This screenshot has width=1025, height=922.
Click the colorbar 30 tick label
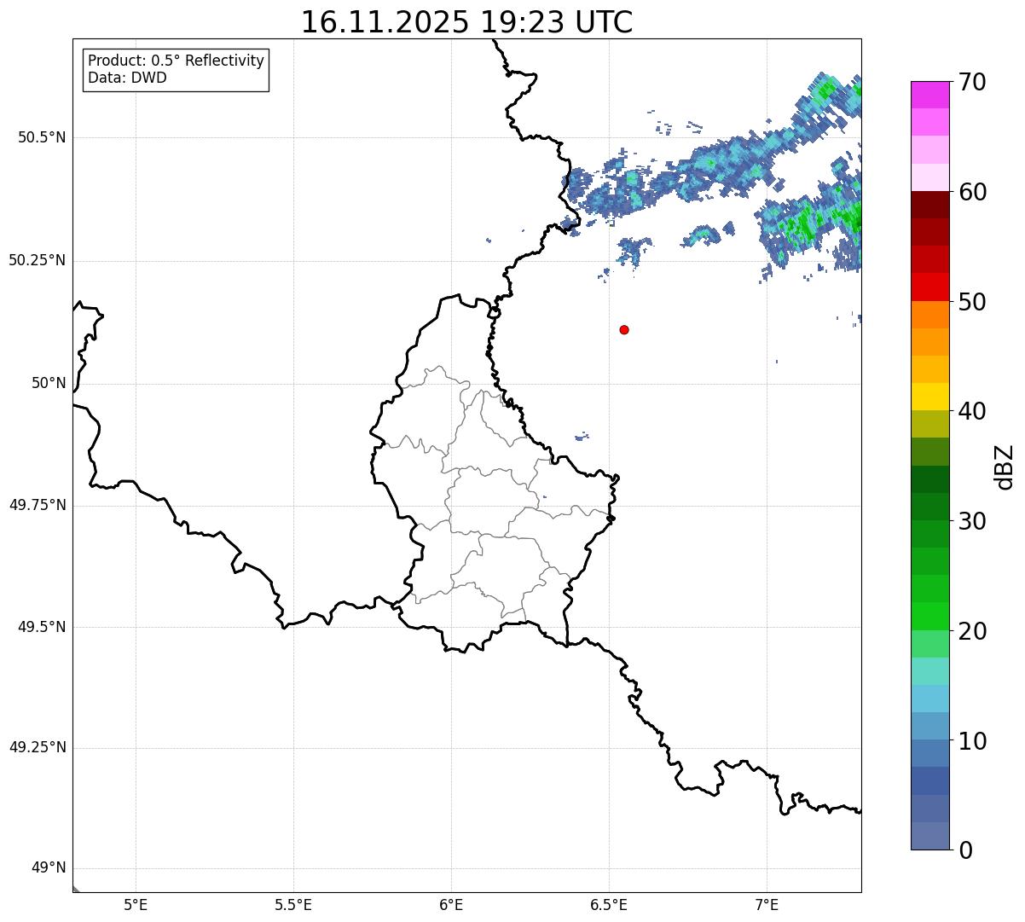click(x=972, y=522)
